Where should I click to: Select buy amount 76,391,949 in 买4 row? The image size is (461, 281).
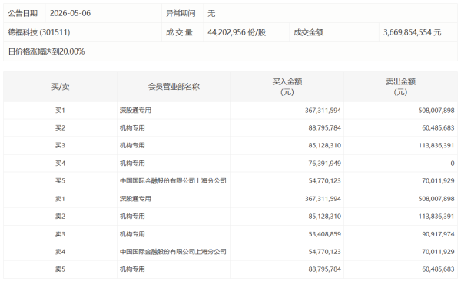(x=324, y=163)
